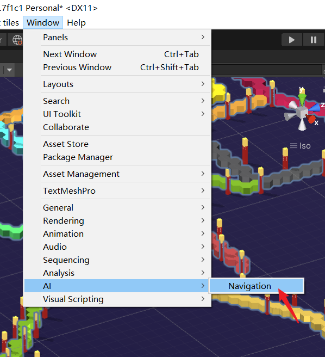The image size is (325, 357).
Task: Start Play mode with play button
Action: 292,40
